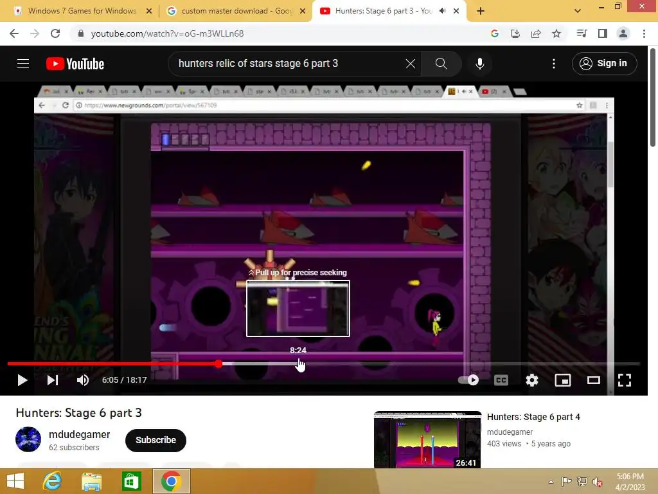Select the Hunters: Stage 6 part 3 tab
Image resolution: width=658 pixels, height=494 pixels.
pyautogui.click(x=382, y=11)
